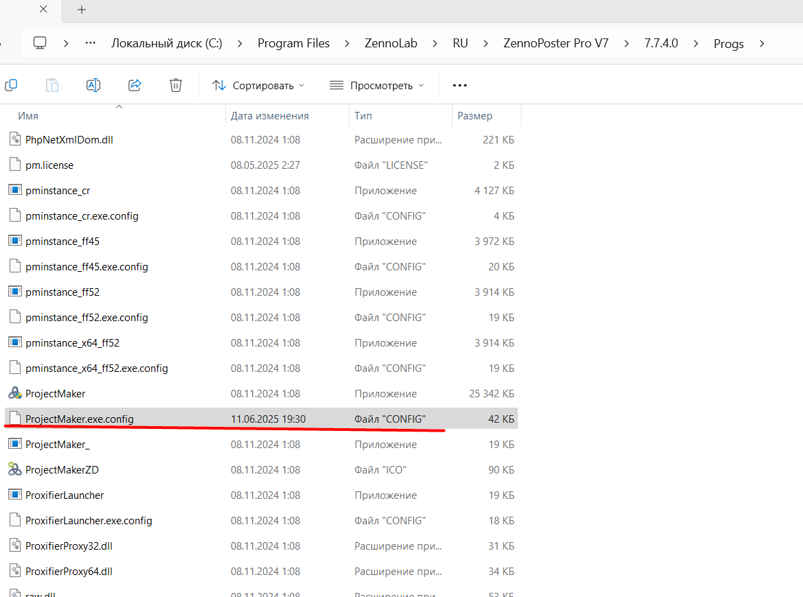Go to ZennoLab breadcrumb folder
Image resolution: width=803 pixels, height=597 pixels.
(x=391, y=43)
